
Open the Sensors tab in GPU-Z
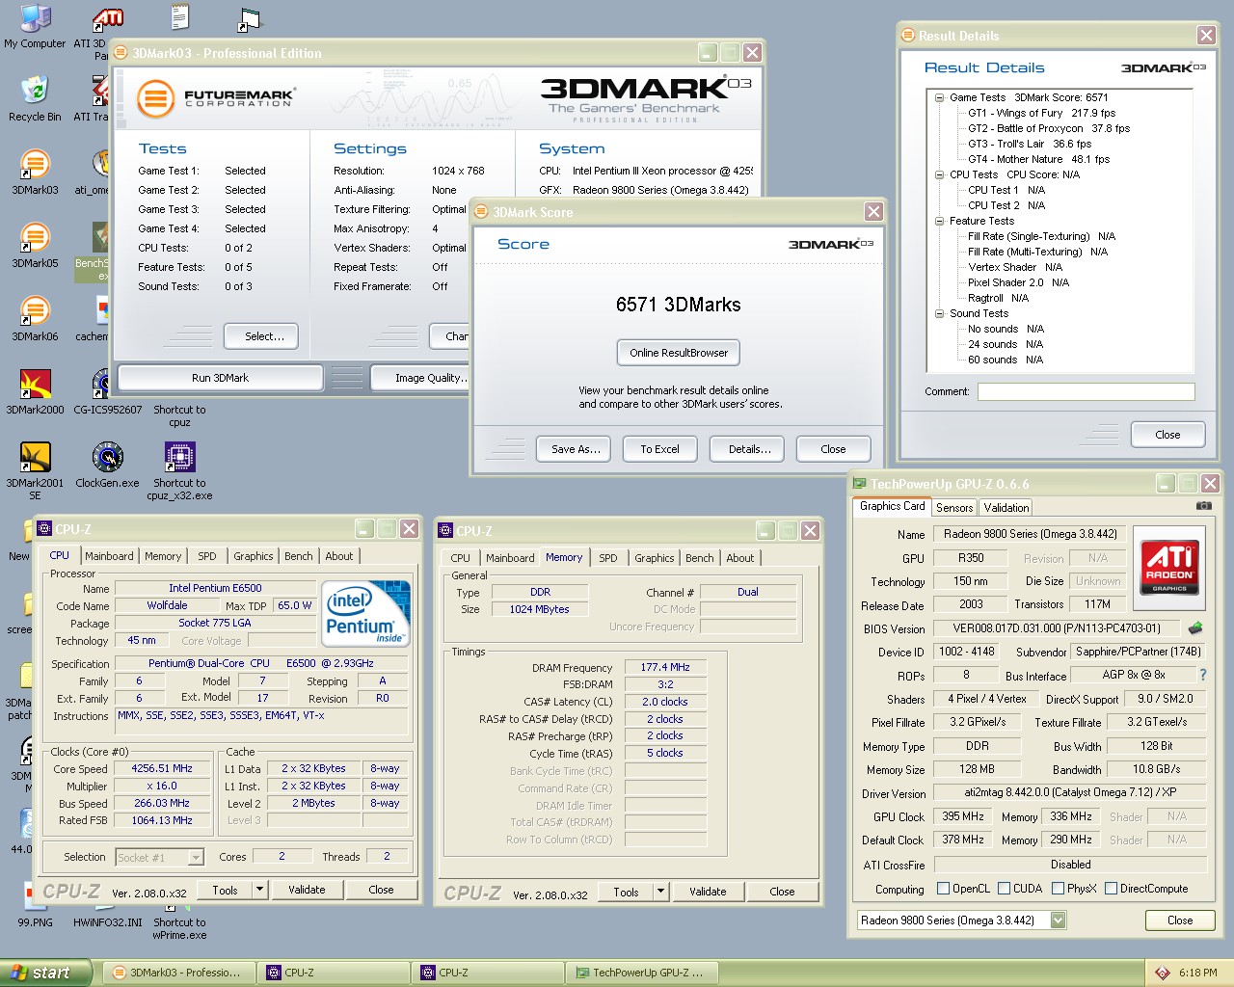click(954, 508)
